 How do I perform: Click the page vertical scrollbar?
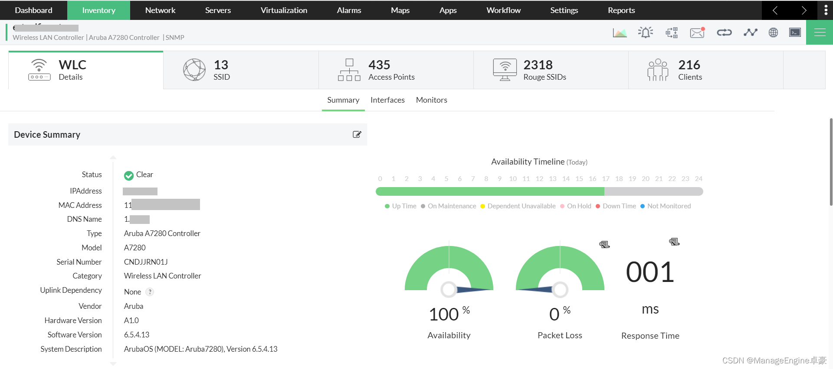pos(831,162)
